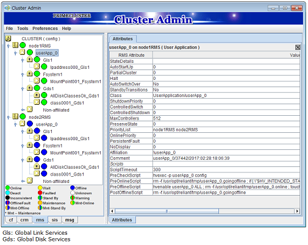
Task: Click the Gls1 resource icon under node1RMS
Action: pos(30,60)
